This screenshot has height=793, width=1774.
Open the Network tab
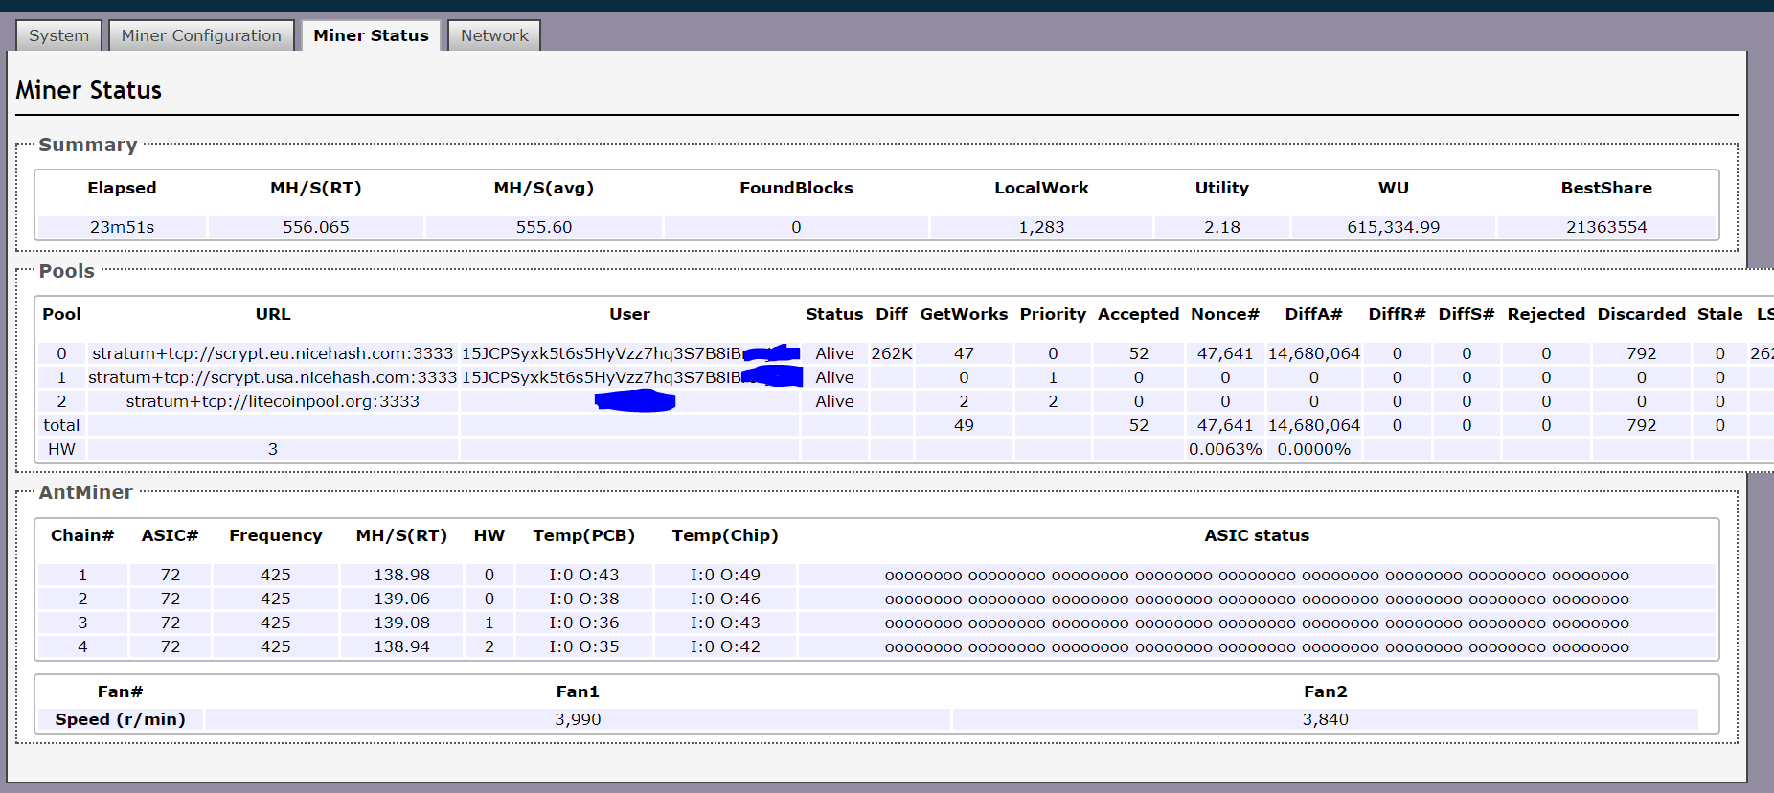tap(494, 35)
